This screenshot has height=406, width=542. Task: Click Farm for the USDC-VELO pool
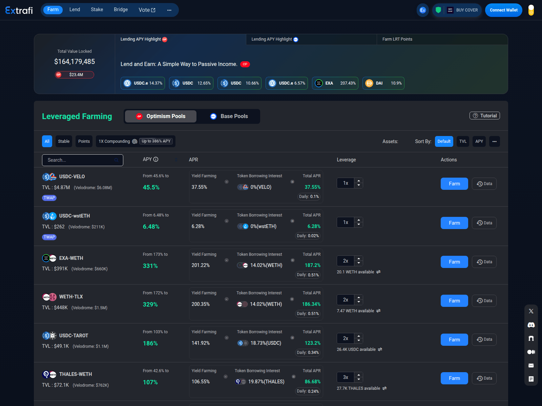pyautogui.click(x=454, y=184)
